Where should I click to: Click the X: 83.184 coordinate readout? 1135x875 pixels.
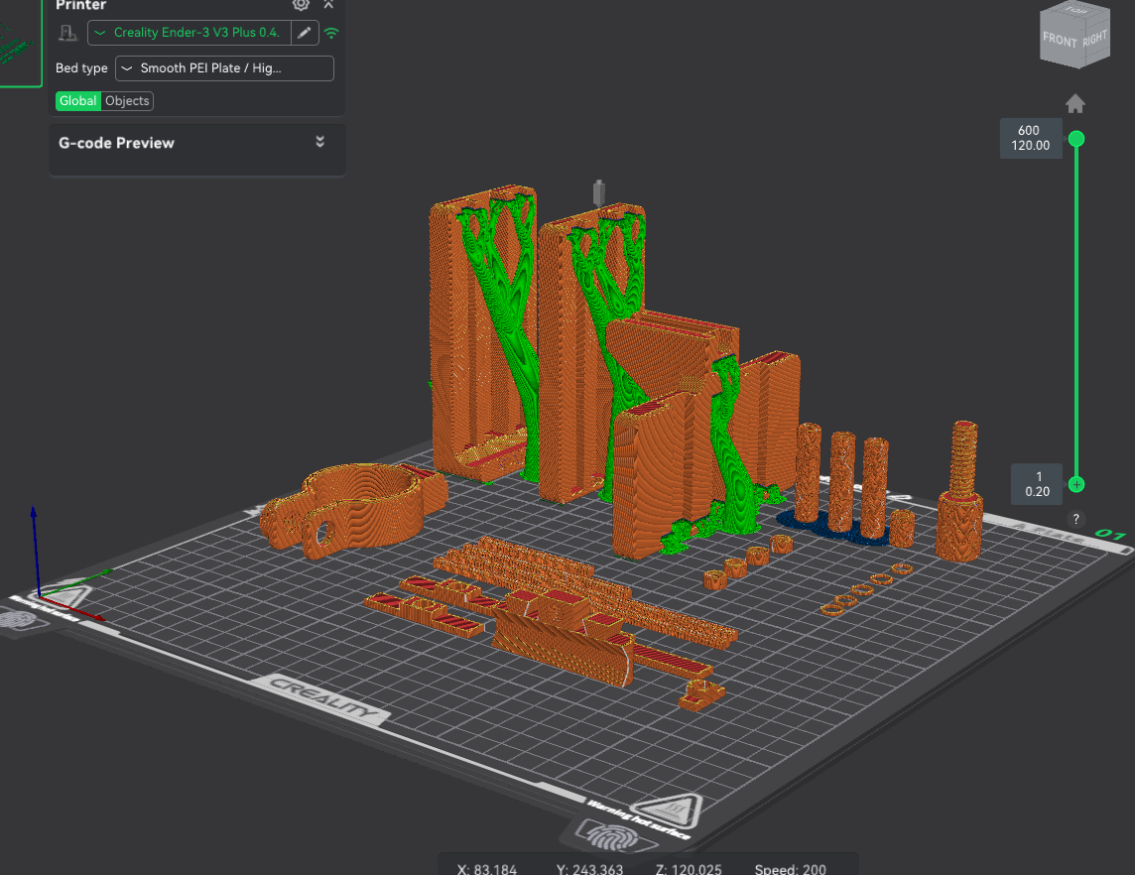point(486,868)
